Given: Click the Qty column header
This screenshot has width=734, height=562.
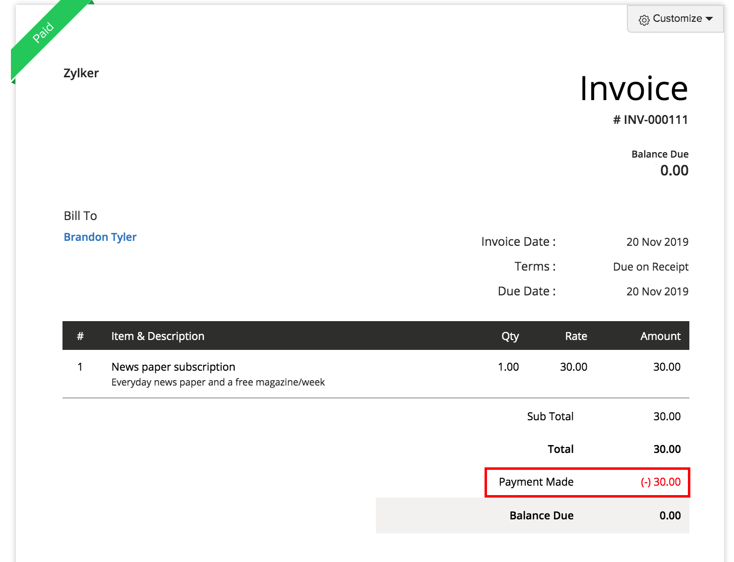Looking at the screenshot, I should 510,336.
